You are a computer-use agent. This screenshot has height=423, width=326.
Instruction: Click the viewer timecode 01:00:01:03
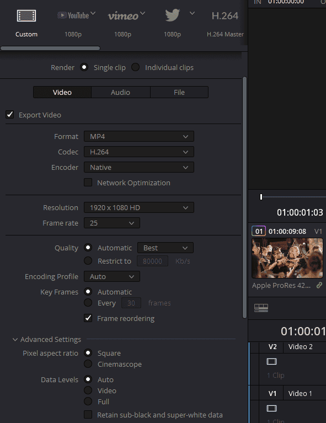tap(300, 212)
